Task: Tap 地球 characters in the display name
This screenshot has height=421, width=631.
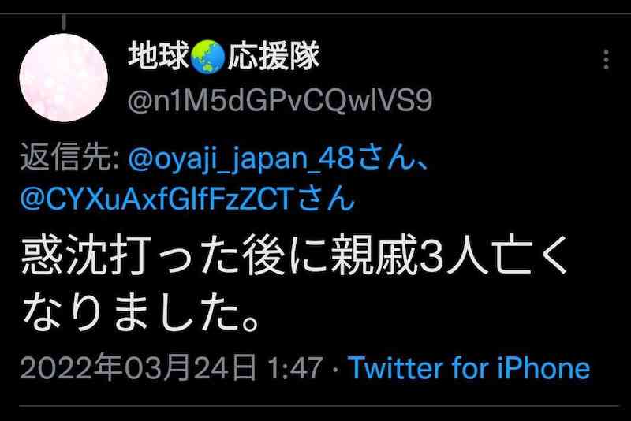Action: click(159, 56)
